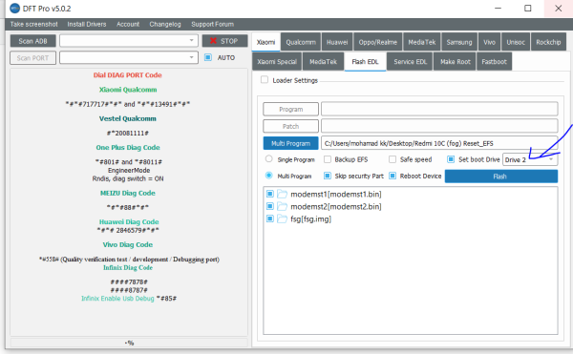Enable the Safe speed option
The height and width of the screenshot is (354, 573).
[393, 159]
